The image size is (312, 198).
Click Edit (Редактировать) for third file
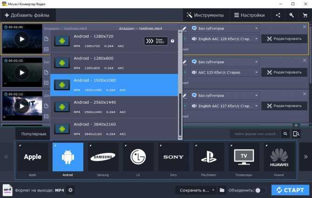click(x=284, y=106)
